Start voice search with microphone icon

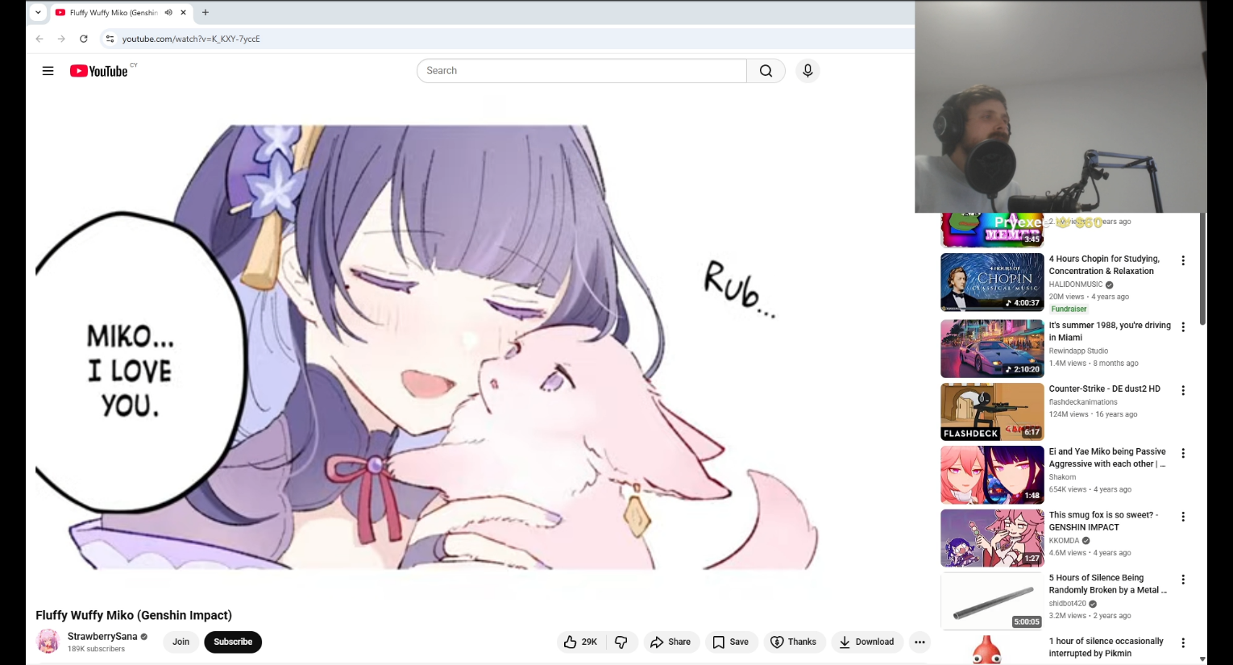(807, 71)
